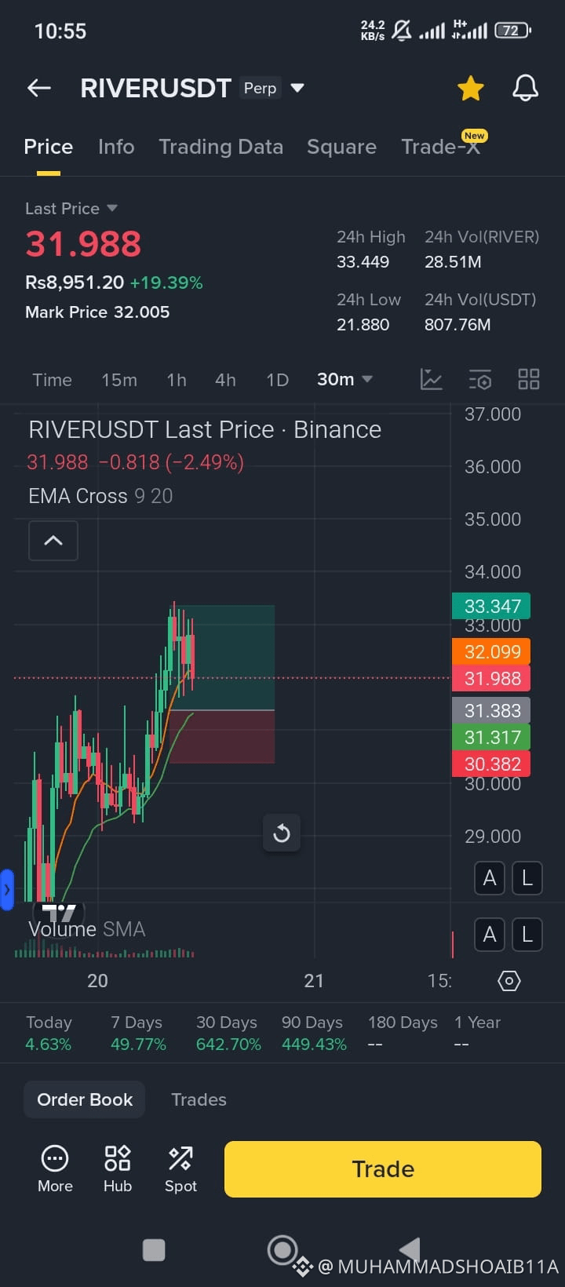Click the 33.347 take-profit price label

tap(491, 606)
